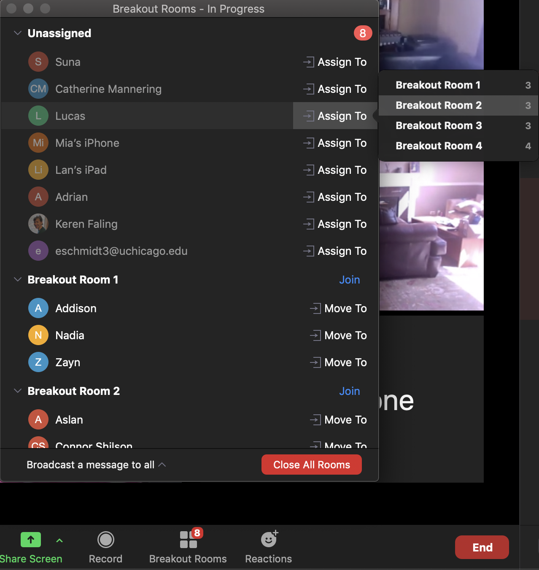Open the Reactions smiley icon
Screen dimensions: 539x570
pos(269,540)
